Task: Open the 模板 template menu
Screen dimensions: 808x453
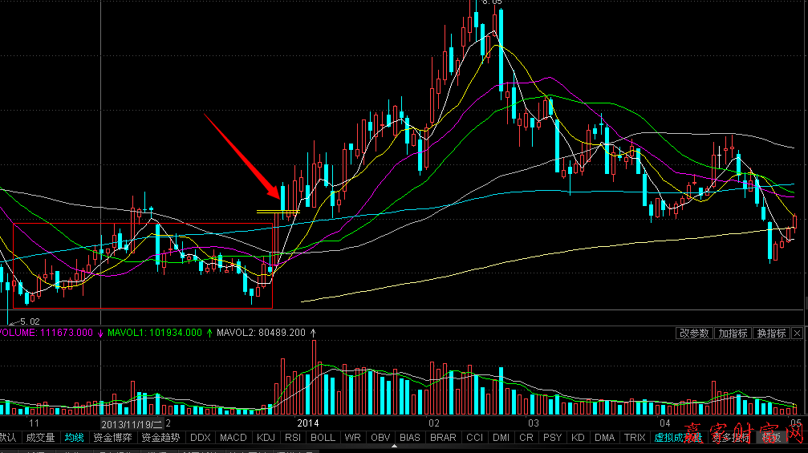Action: click(771, 438)
